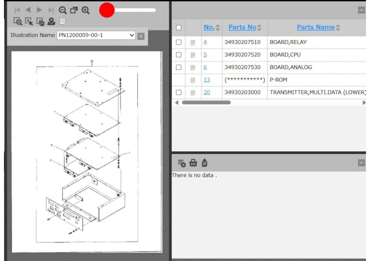Open the detail note icon for TRANSMITTER,MULTI.DATA
The width and height of the screenshot is (370, 261).
tap(193, 92)
